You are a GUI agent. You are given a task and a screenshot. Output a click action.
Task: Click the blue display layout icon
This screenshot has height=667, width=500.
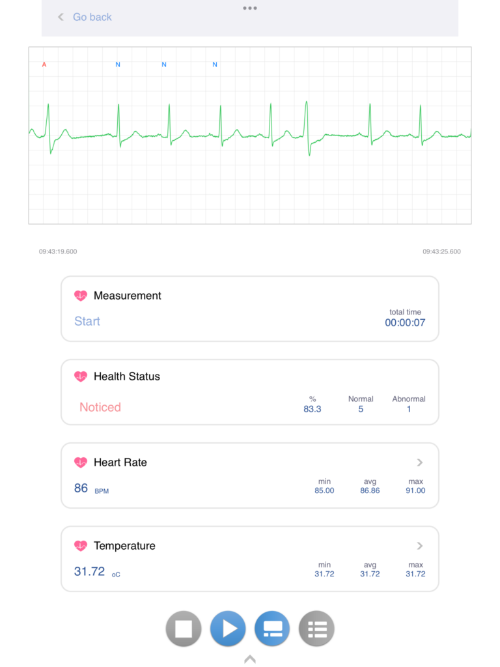pos(272,629)
